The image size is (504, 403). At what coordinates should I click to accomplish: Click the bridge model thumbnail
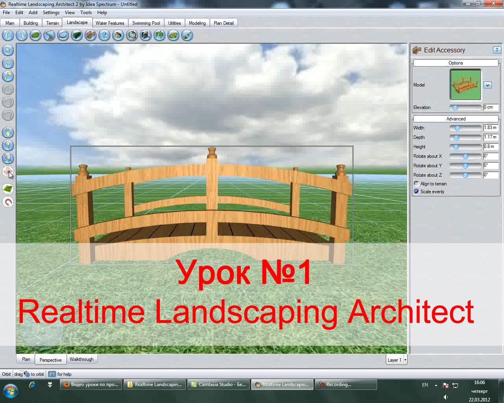pyautogui.click(x=465, y=85)
